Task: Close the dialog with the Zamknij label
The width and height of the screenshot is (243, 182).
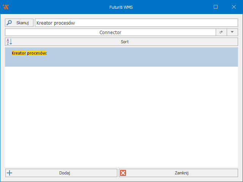Action: tap(181, 173)
